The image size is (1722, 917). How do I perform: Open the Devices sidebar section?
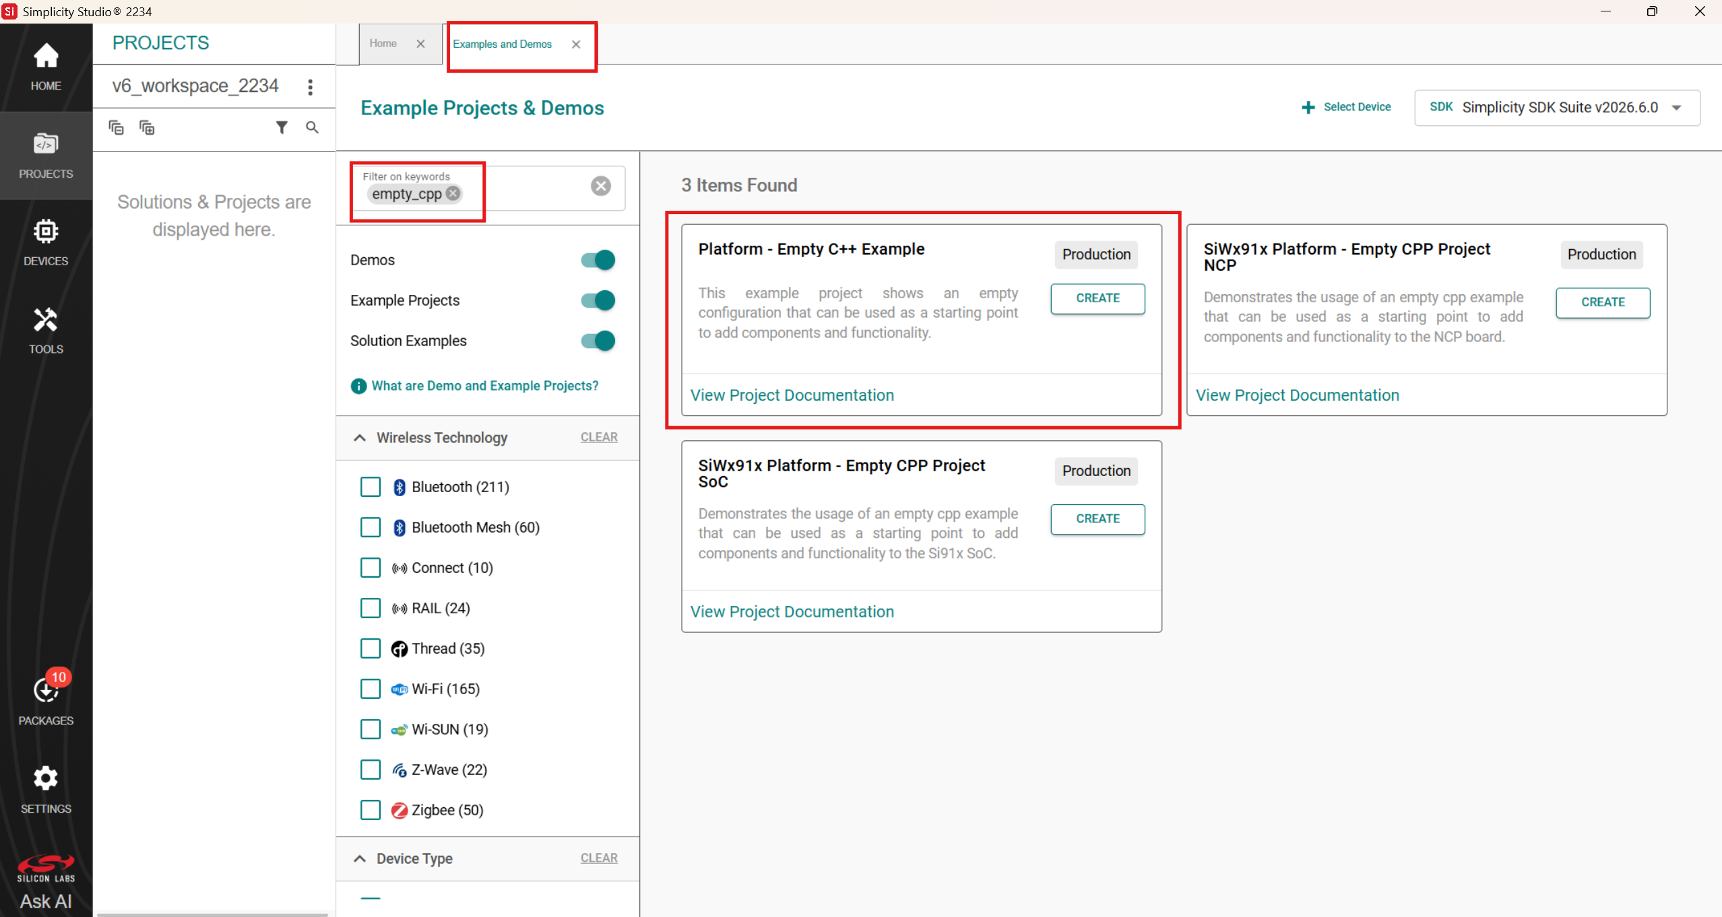click(46, 243)
